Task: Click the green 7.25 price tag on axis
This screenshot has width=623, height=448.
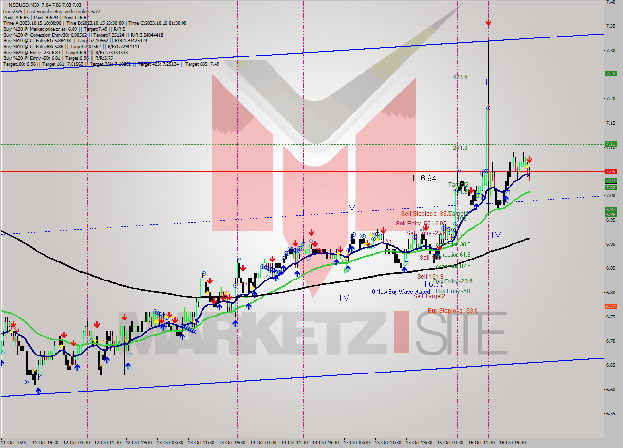Action: (610, 74)
